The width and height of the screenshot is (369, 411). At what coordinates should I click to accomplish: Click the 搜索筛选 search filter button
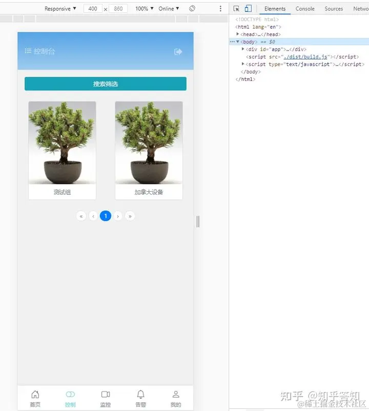point(106,84)
